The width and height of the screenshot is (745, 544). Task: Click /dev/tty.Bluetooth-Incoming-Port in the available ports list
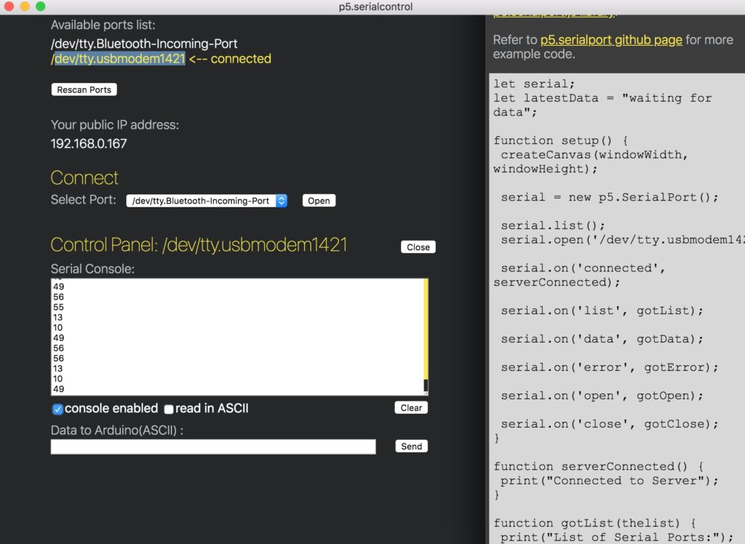(x=144, y=44)
